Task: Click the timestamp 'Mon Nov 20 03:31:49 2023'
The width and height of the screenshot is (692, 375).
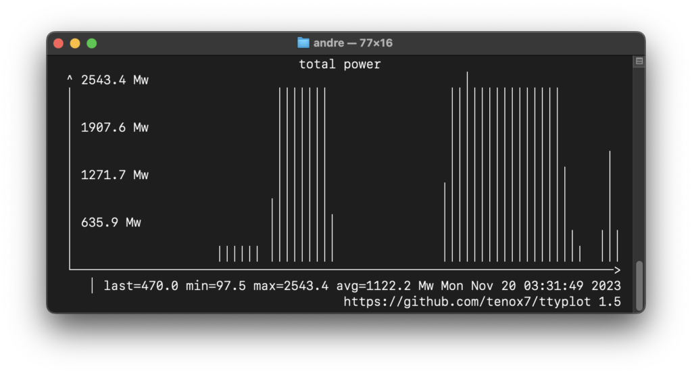Action: [530, 286]
